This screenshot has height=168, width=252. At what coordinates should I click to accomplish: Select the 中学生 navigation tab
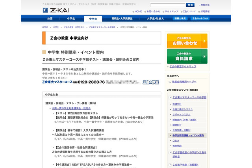(x=93, y=19)
